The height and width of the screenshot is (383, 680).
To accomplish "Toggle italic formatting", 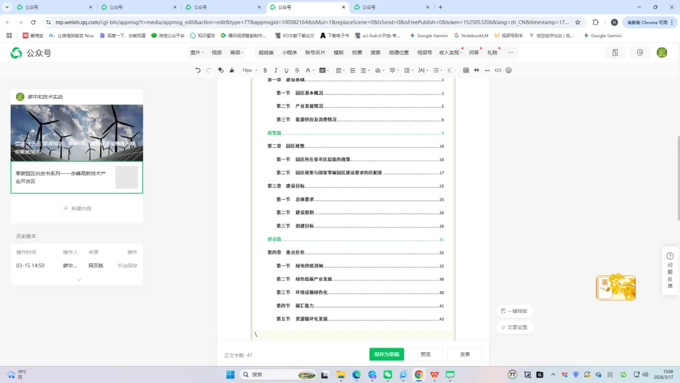I will 275,71.
